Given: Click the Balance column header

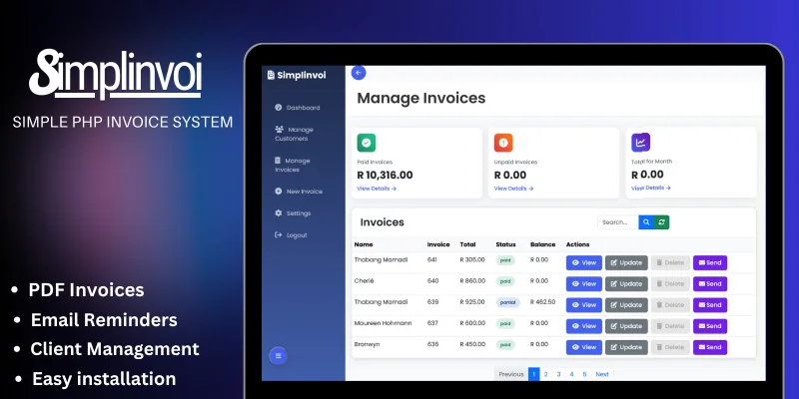Looking at the screenshot, I should (542, 244).
